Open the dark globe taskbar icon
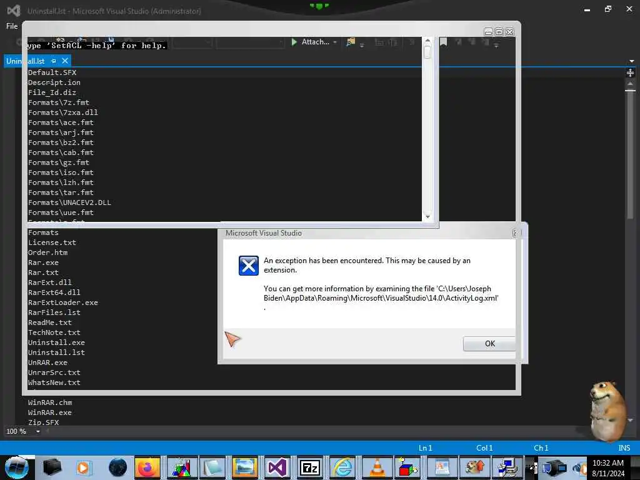The image size is (640, 480). (x=117, y=467)
